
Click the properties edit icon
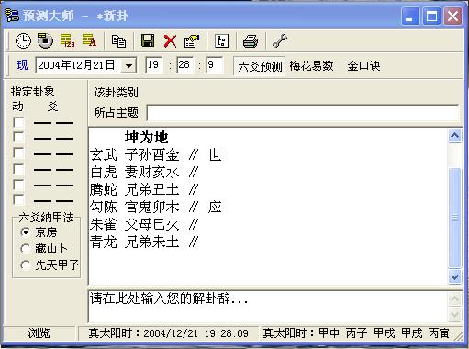pyautogui.click(x=192, y=41)
